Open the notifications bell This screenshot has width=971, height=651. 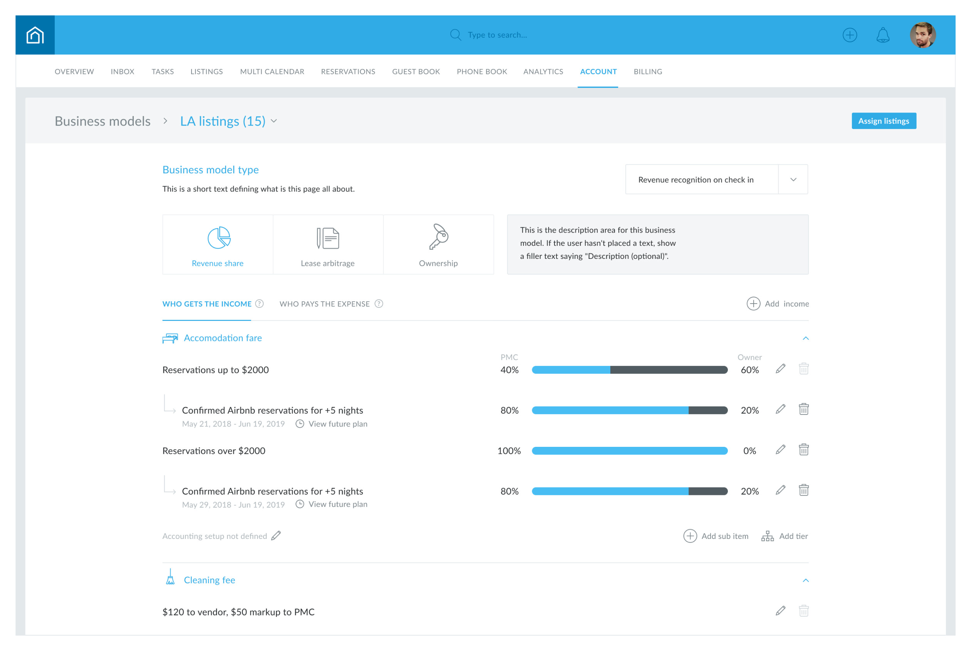point(882,35)
